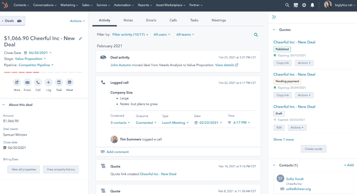
Task: Collapse the right sidebar double-chevron icon
Action: pyautogui.click(x=274, y=17)
